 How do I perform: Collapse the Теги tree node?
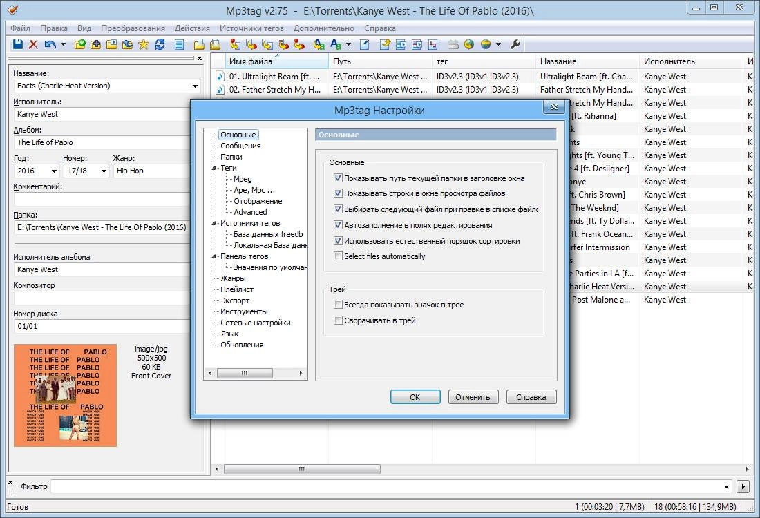(x=213, y=168)
